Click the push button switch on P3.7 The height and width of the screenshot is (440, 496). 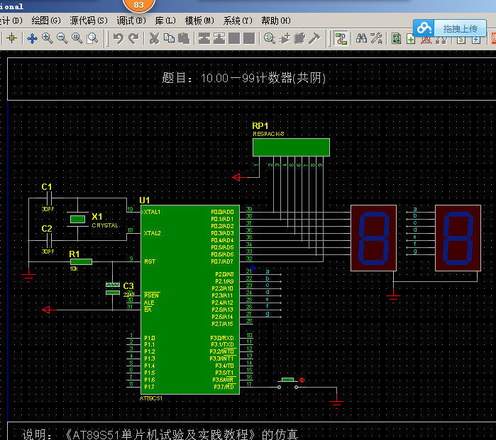point(287,383)
